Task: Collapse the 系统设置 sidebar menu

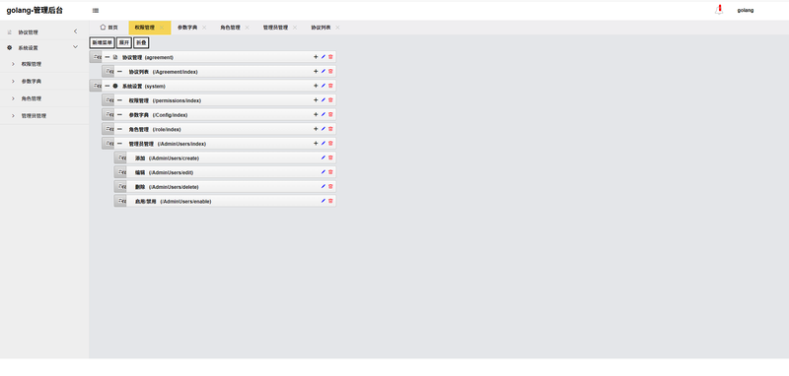Action: pyautogui.click(x=44, y=47)
